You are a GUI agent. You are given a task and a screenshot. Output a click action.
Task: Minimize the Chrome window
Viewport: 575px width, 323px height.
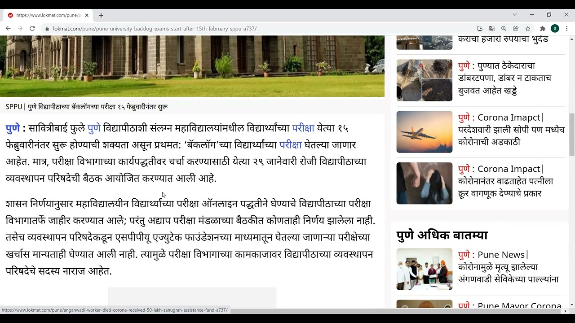point(532,15)
